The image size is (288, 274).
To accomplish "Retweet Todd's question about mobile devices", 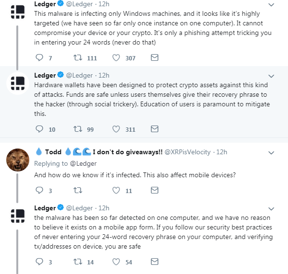I will click(77, 191).
